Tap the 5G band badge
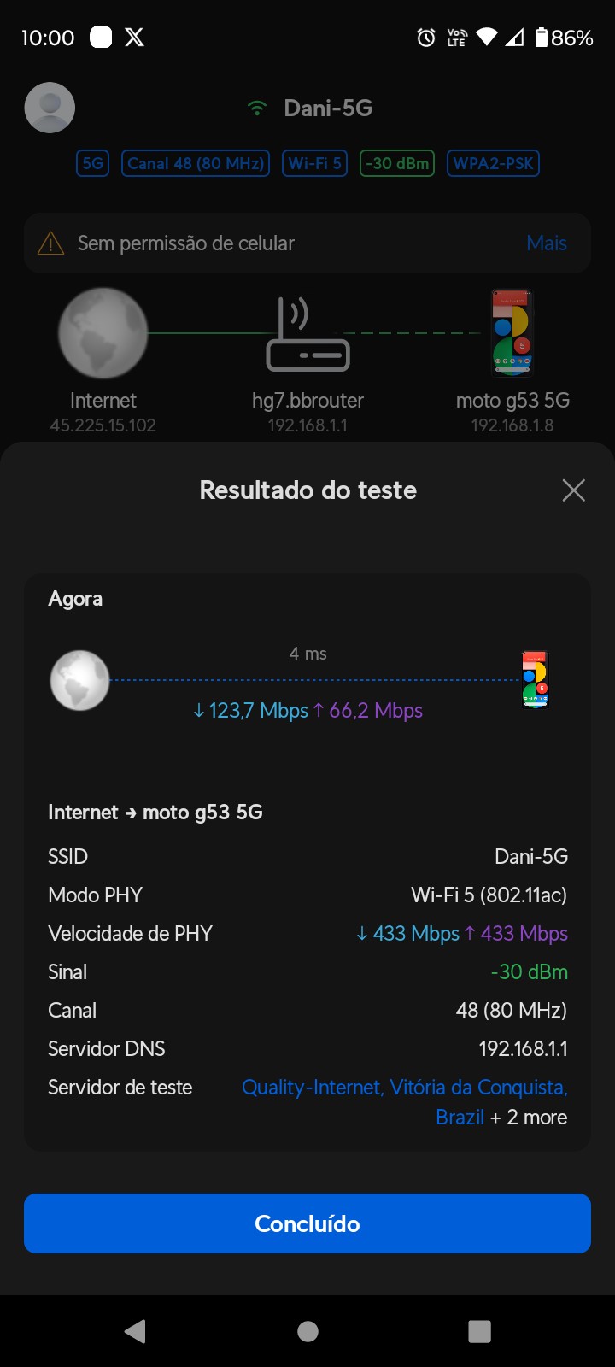 point(92,163)
